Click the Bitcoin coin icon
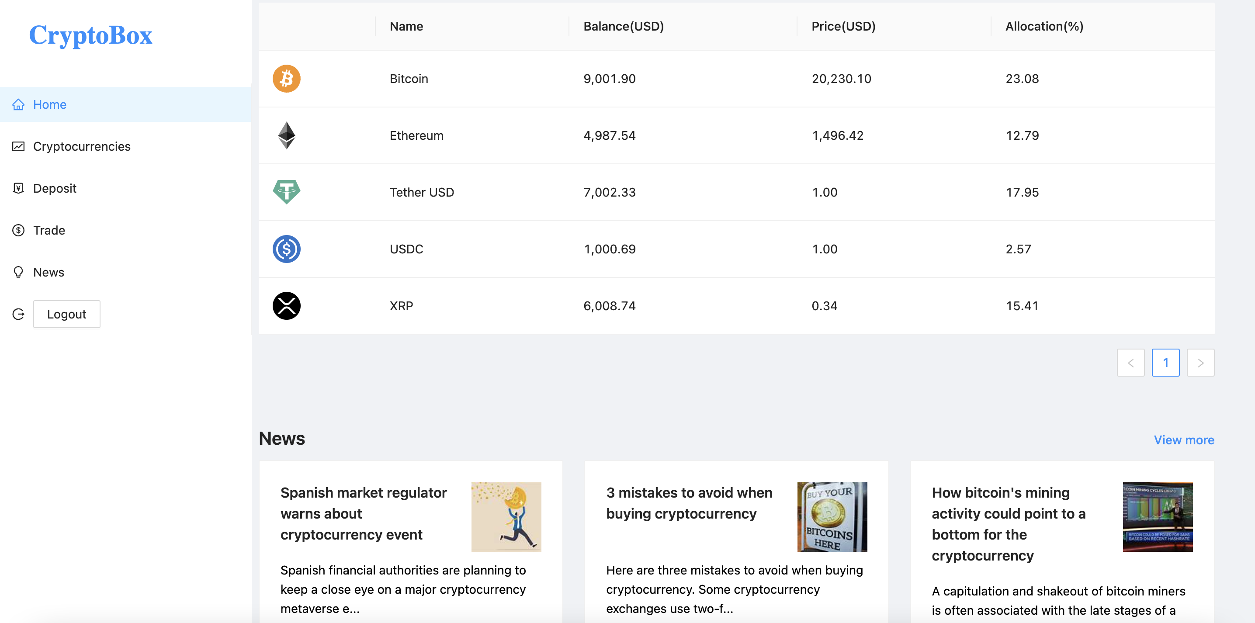Screen dimensions: 1255x623 pos(287,79)
